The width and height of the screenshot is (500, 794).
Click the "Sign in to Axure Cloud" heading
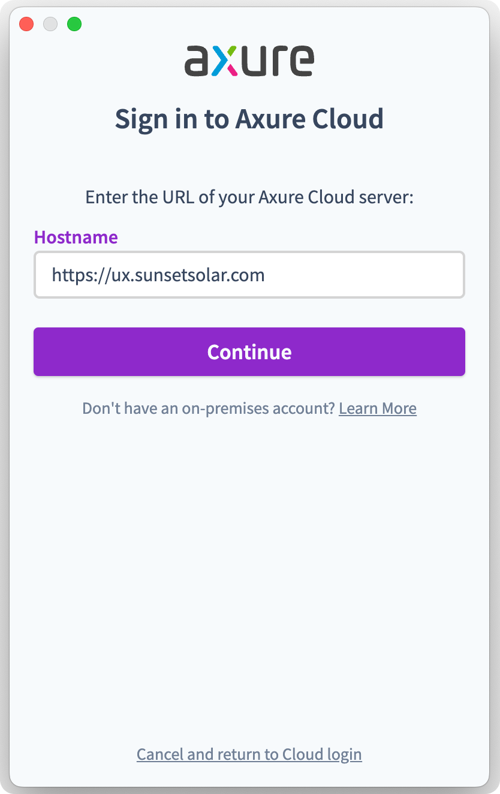[249, 119]
